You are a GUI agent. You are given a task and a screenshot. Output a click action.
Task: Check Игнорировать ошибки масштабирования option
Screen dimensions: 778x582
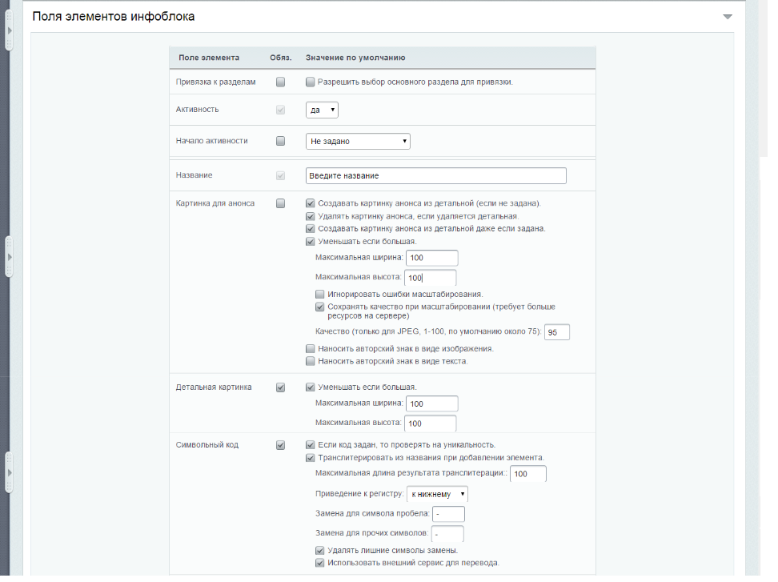coord(320,294)
